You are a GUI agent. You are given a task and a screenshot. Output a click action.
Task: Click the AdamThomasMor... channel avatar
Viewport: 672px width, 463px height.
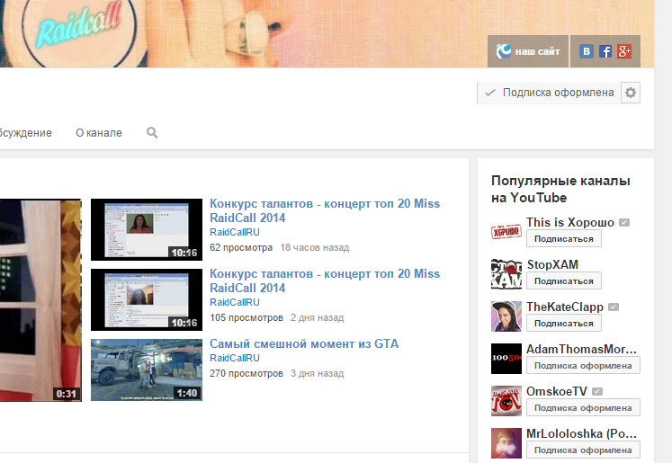506,359
